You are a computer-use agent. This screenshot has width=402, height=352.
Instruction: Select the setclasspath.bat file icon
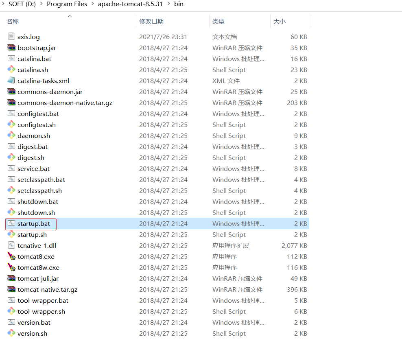(x=11, y=179)
